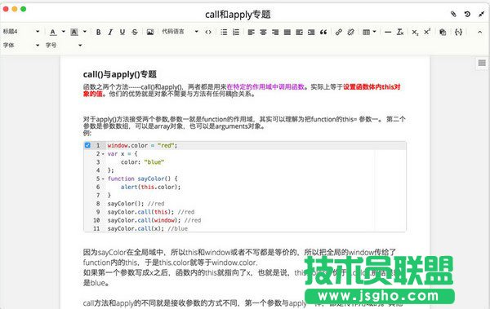This screenshot has height=309, width=490.
Task: Uncheck the code block checkbox at line 1
Action: coord(87,145)
